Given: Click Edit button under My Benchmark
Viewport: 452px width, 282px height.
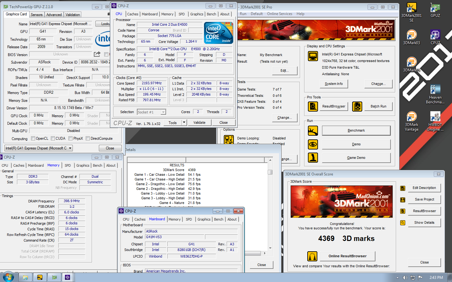Looking at the screenshot, I should point(284,71).
